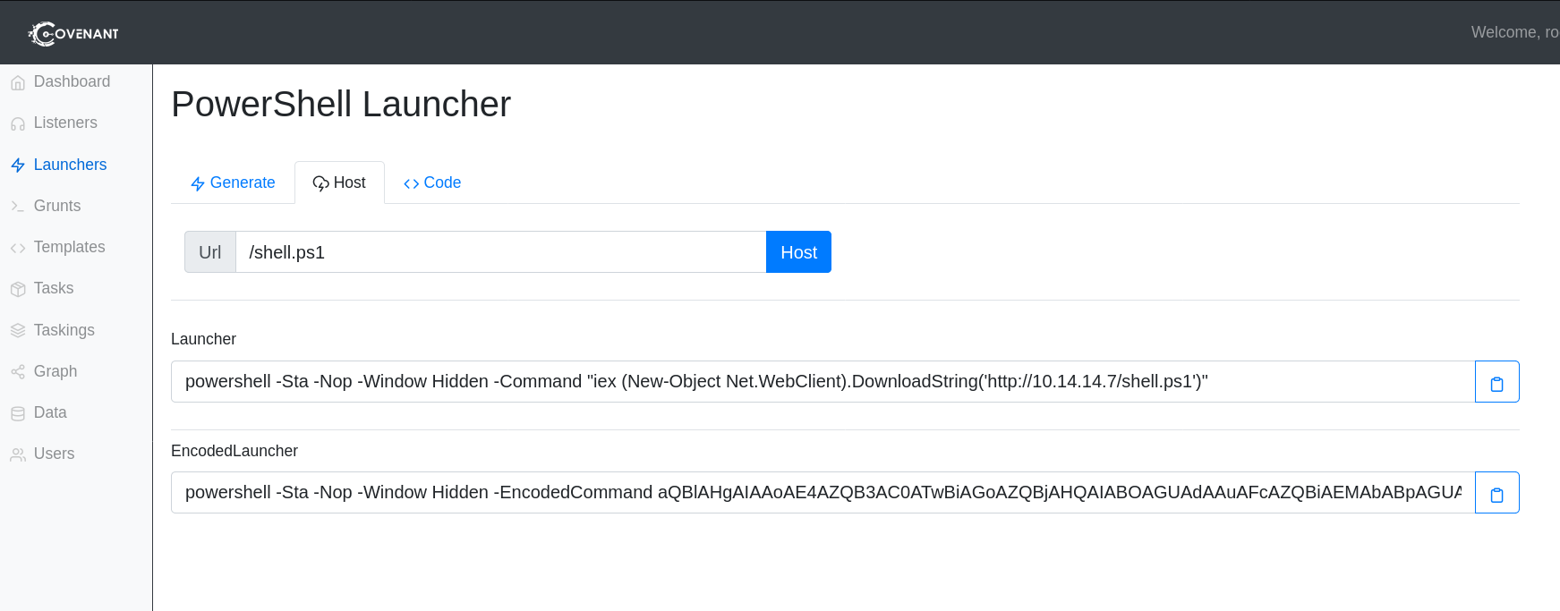
Task: Click the PowerShell Launcher heading
Action: (x=341, y=105)
